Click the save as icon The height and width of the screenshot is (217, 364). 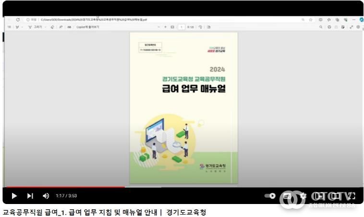pos(343,27)
